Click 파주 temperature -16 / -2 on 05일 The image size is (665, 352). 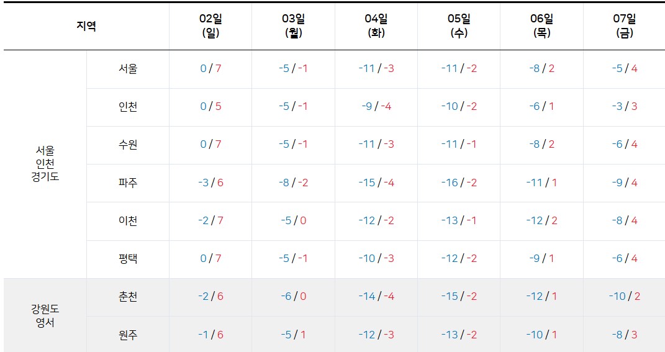coord(459,183)
